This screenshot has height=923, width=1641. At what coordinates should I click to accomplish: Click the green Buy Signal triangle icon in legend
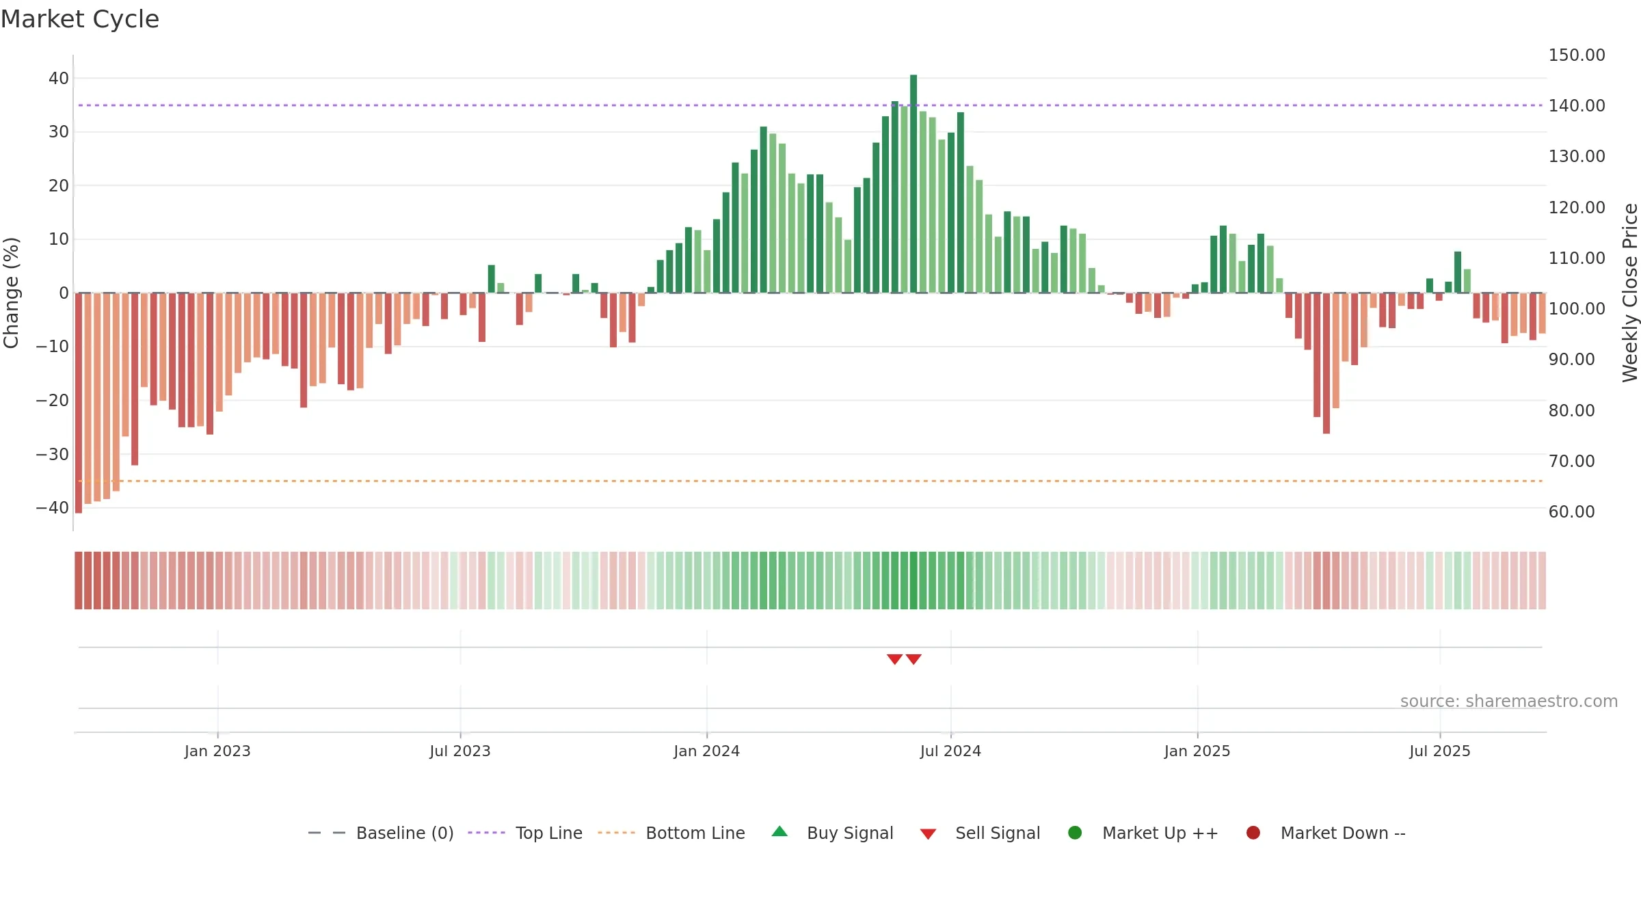[779, 832]
